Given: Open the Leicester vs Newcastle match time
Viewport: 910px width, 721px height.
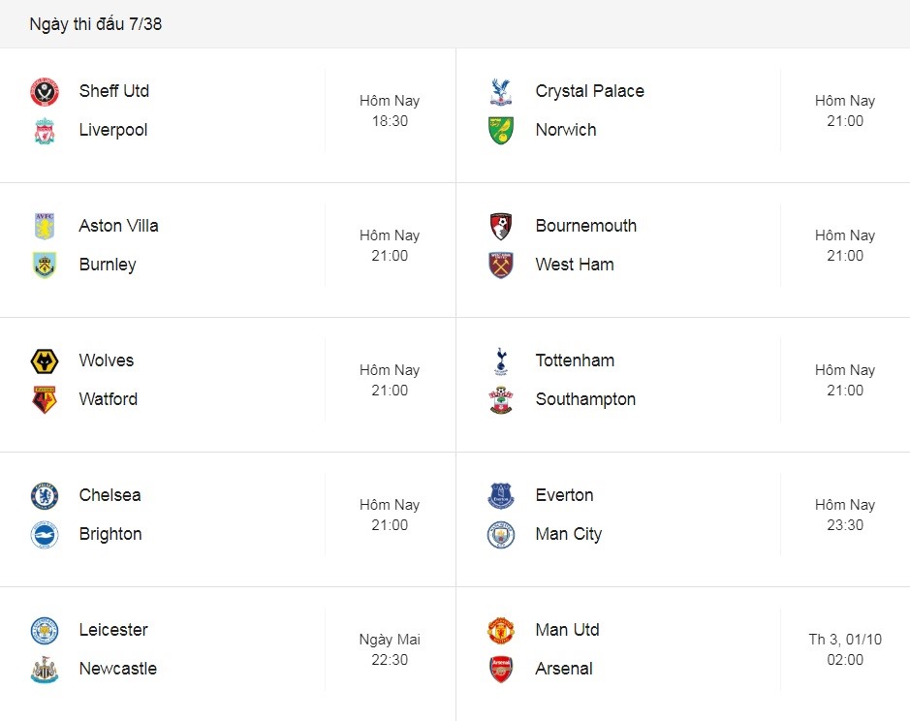Looking at the screenshot, I should click(390, 649).
